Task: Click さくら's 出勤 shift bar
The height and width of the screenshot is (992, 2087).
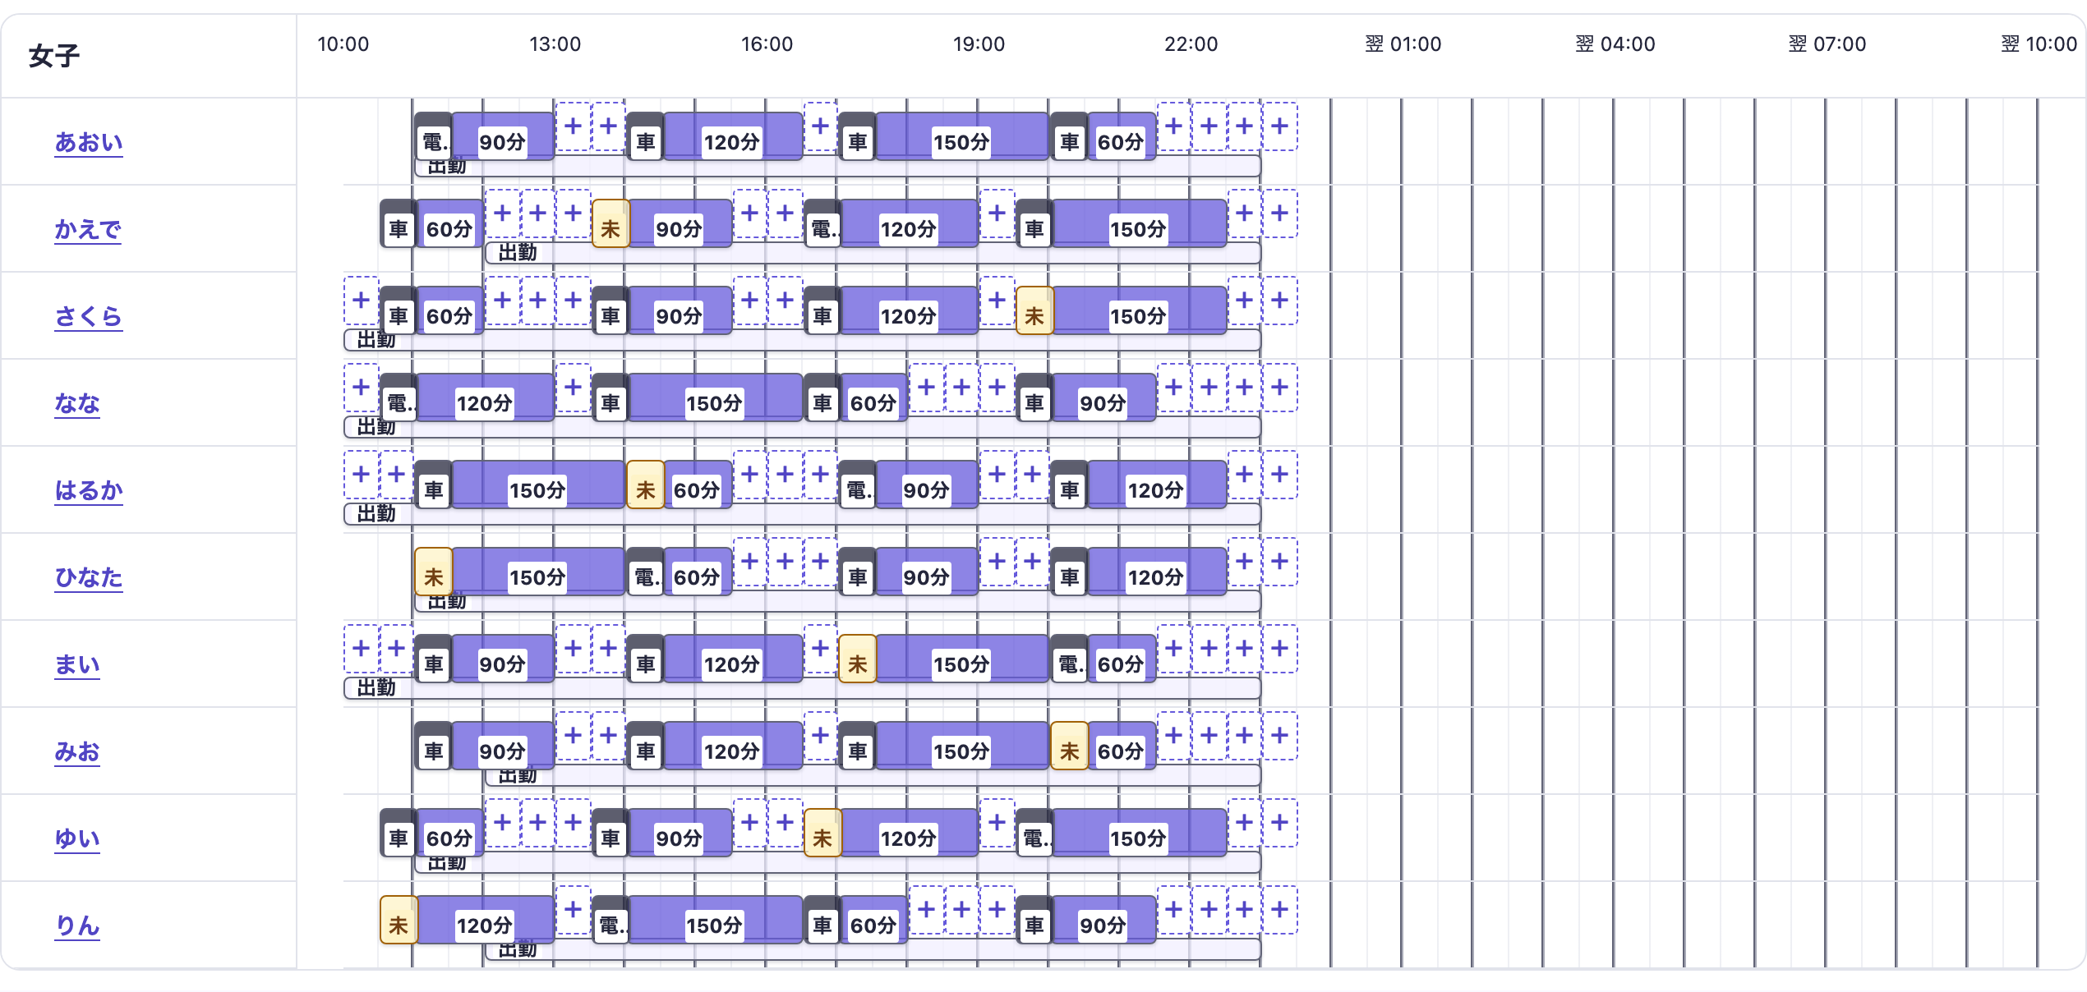Action: (802, 340)
